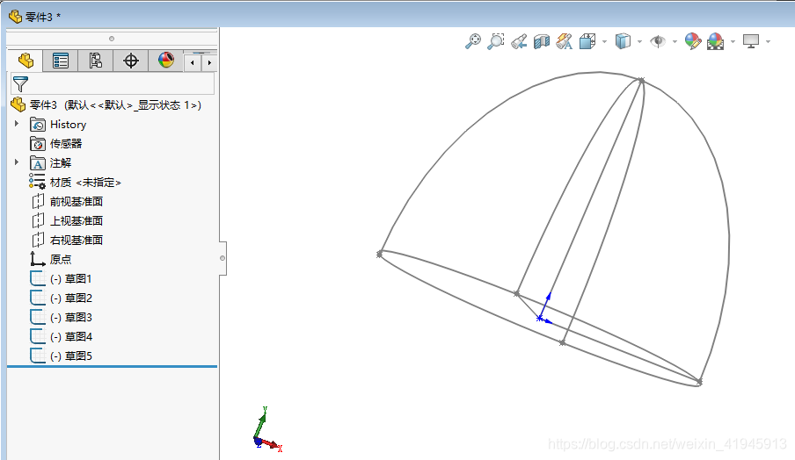Select the 零件3 root part node
Viewport: 795px width, 460px height.
[x=115, y=104]
